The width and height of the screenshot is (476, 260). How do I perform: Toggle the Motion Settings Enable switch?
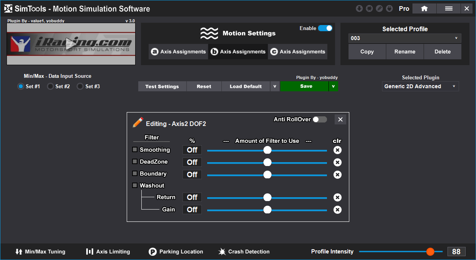325,28
